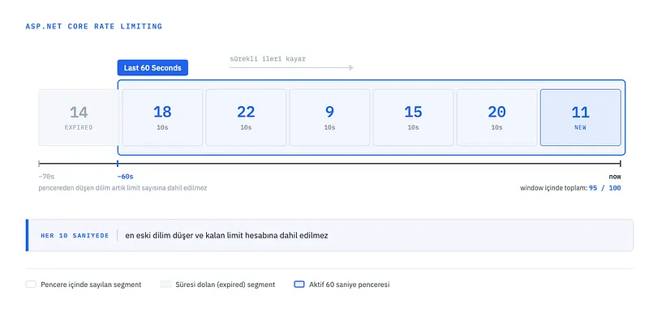Click the segment showing 22 requests

(246, 118)
